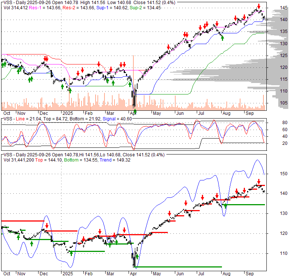289x276 pixels.
Task: Click the Line = 21.04 oscillator label
Action: [x=29, y=119]
